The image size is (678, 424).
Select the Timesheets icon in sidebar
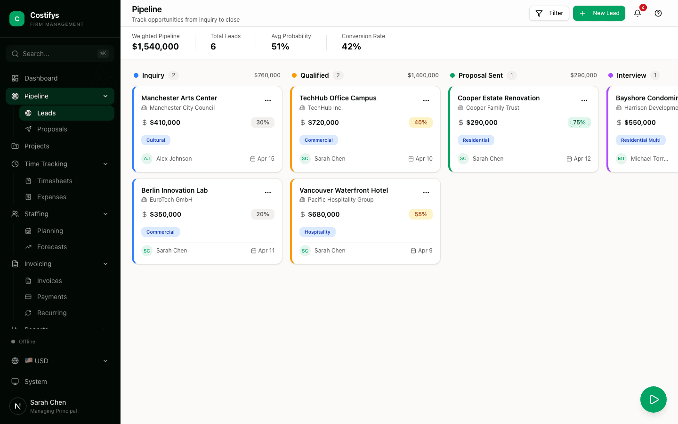(x=29, y=181)
